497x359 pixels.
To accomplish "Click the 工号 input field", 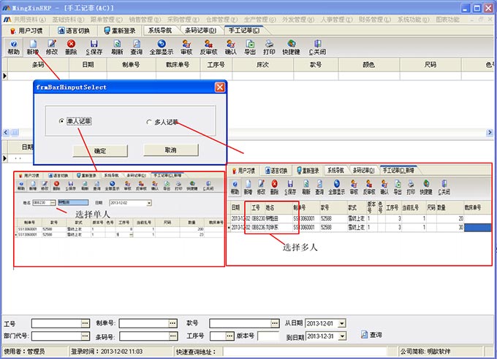I will (56, 323).
